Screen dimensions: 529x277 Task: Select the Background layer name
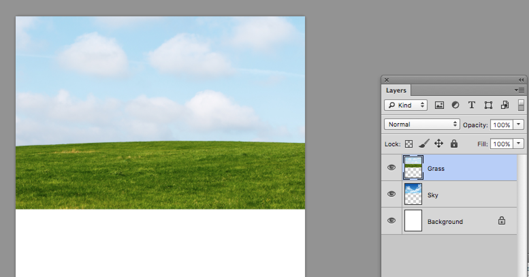(445, 222)
